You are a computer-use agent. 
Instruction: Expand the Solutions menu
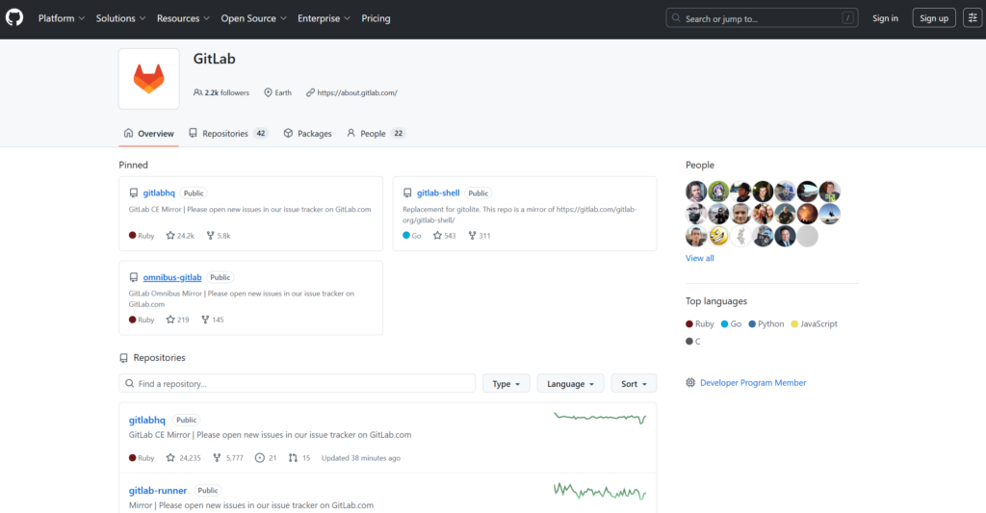coord(120,18)
